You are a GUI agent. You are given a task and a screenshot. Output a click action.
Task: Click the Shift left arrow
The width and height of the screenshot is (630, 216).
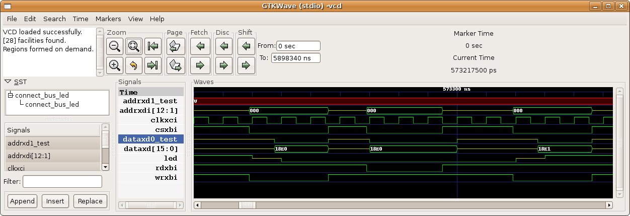pyautogui.click(x=246, y=47)
